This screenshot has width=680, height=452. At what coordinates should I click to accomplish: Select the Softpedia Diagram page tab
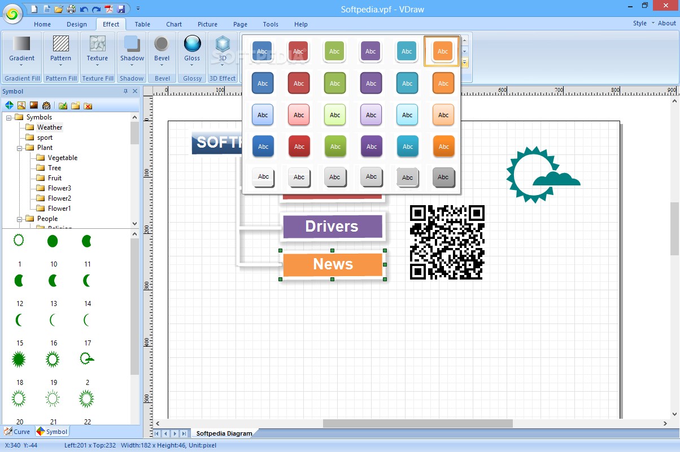[x=224, y=433]
